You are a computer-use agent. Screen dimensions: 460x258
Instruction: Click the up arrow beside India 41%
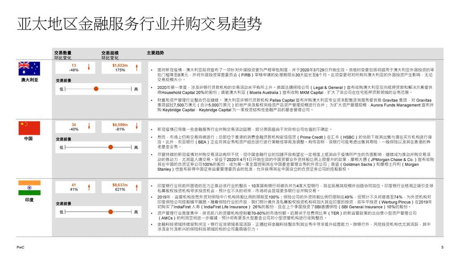(89, 187)
